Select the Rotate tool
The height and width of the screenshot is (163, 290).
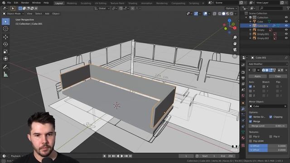[x=5, y=44]
